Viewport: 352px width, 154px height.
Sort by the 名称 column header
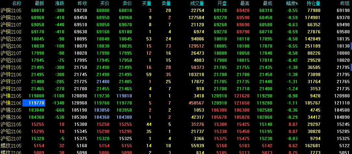pyautogui.click(x=17, y=3)
